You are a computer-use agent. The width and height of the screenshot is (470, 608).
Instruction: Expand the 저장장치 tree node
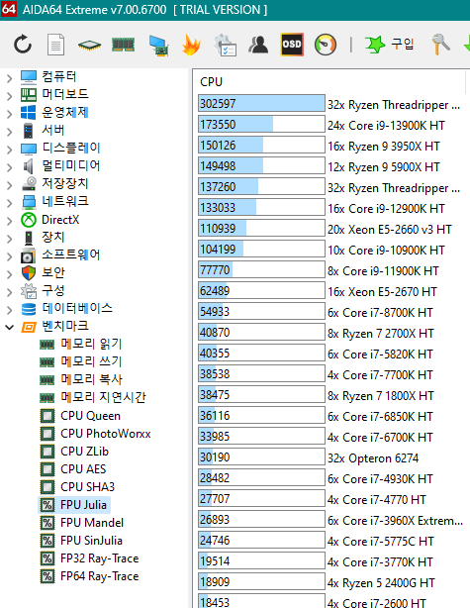tap(9, 185)
